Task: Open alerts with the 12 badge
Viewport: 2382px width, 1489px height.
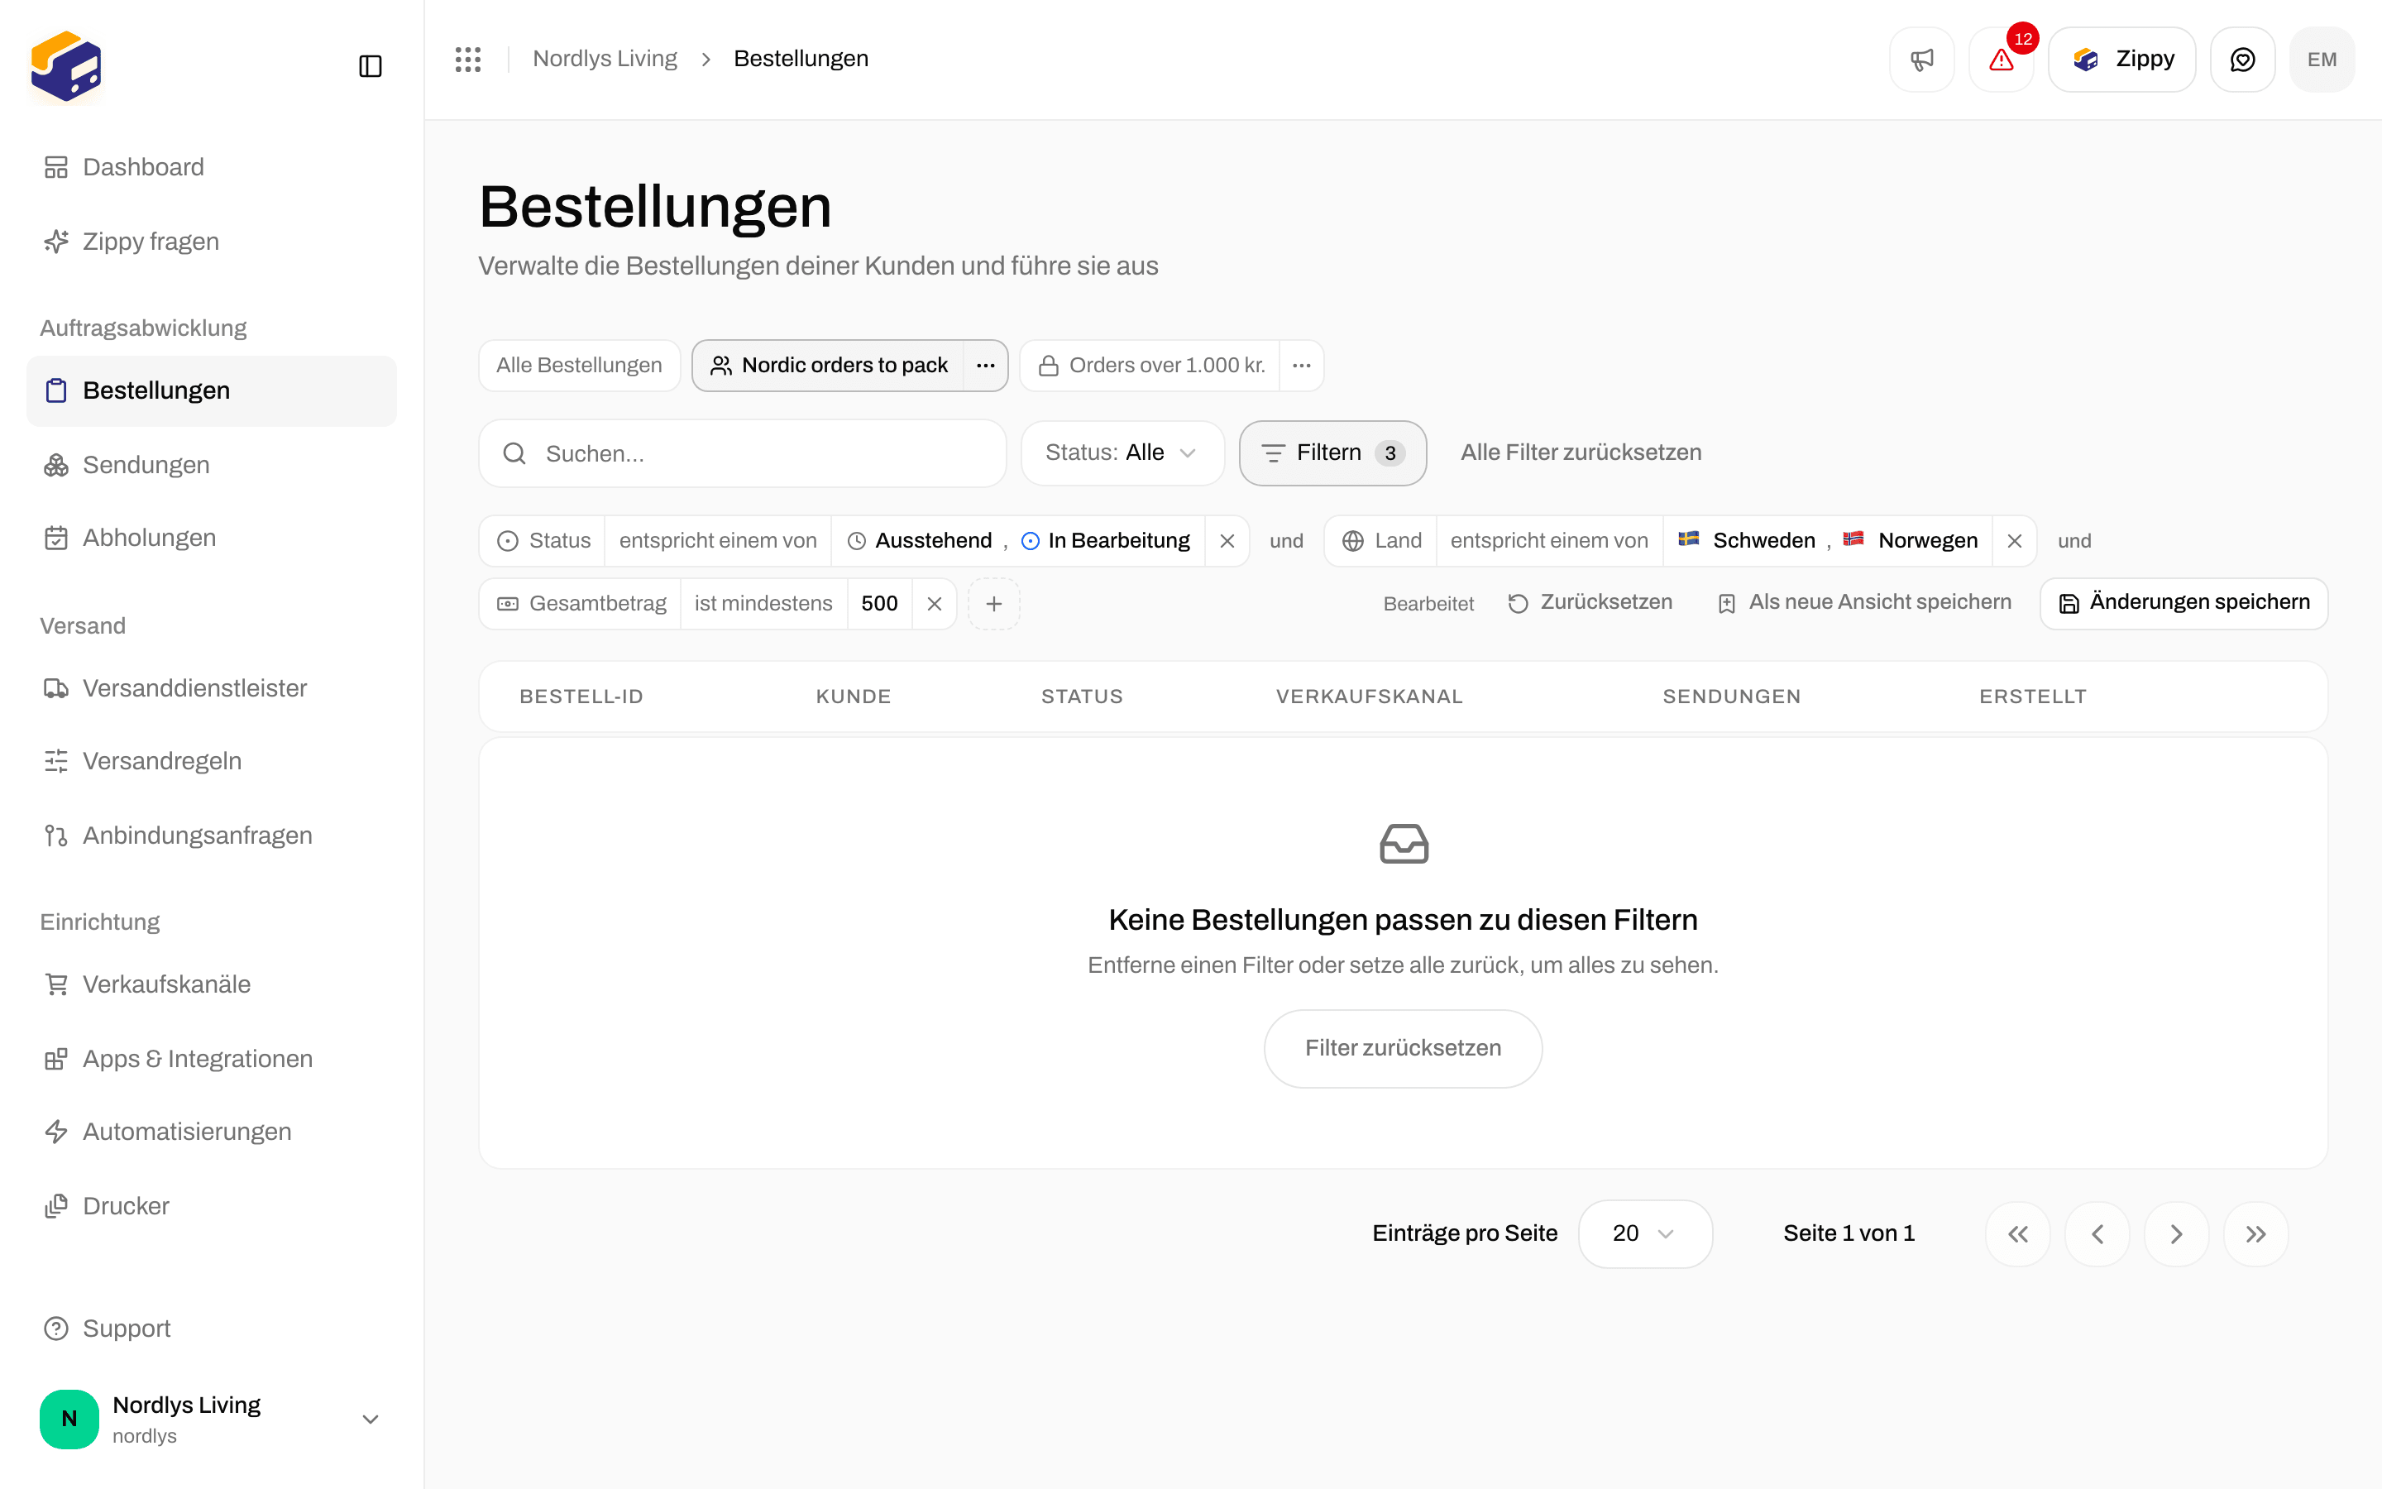Action: click(2001, 59)
